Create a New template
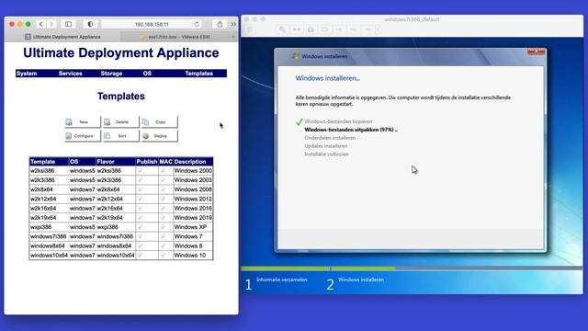 click(x=83, y=122)
